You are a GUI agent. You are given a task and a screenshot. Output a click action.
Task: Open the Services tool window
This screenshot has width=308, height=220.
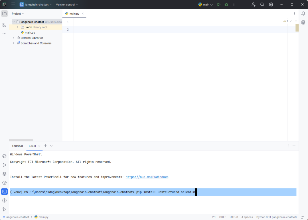click(4, 183)
